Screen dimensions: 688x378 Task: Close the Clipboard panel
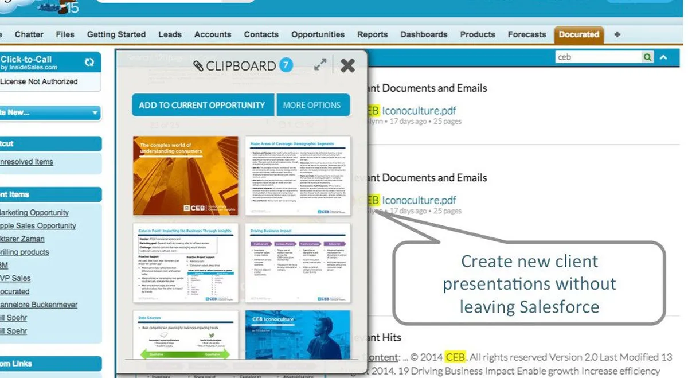pos(347,65)
